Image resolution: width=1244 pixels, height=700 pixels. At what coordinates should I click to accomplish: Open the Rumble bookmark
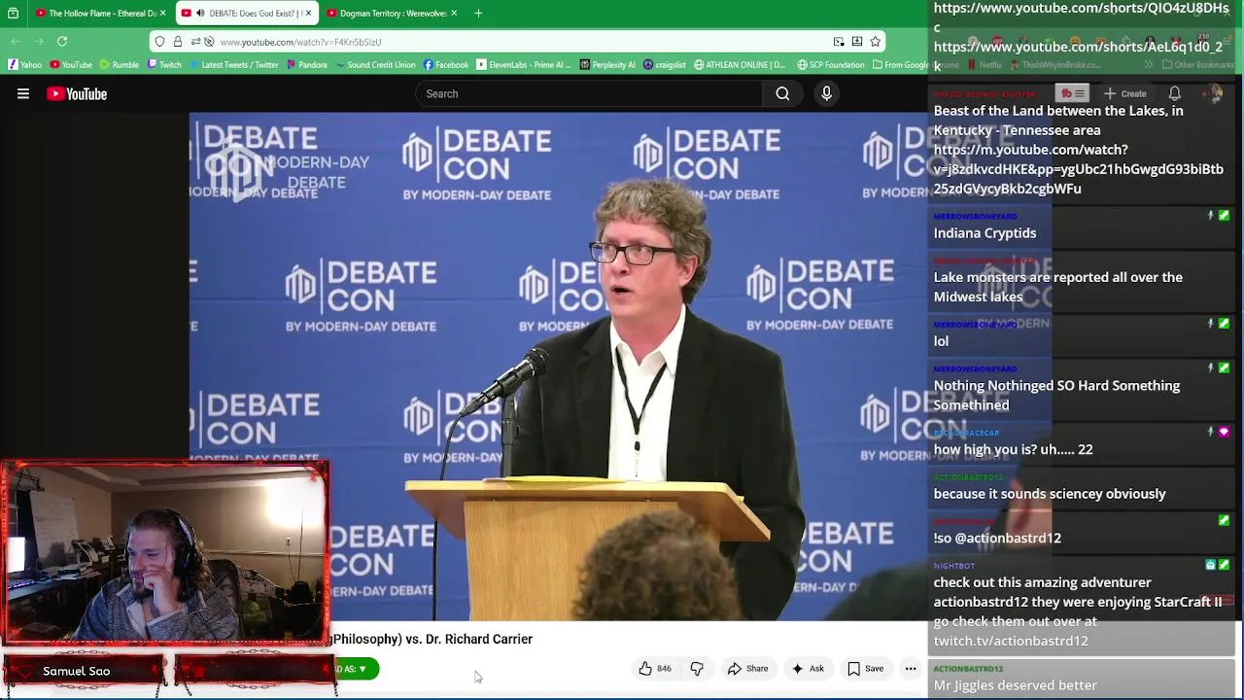click(x=119, y=65)
